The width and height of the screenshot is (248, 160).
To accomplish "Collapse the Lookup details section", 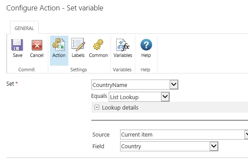I will click(x=97, y=107).
